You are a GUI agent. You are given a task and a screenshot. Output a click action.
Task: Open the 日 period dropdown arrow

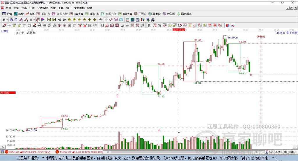7,20
